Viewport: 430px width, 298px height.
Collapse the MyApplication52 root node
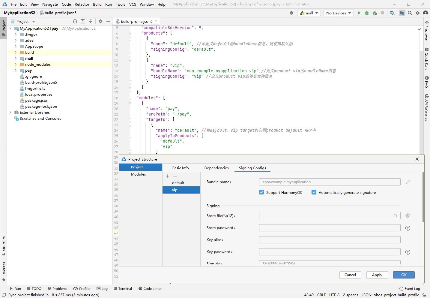(x=10, y=29)
